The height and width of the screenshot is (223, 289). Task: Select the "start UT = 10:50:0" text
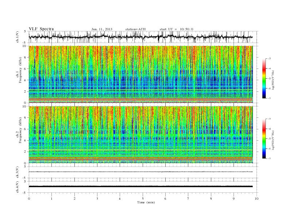[176, 29]
